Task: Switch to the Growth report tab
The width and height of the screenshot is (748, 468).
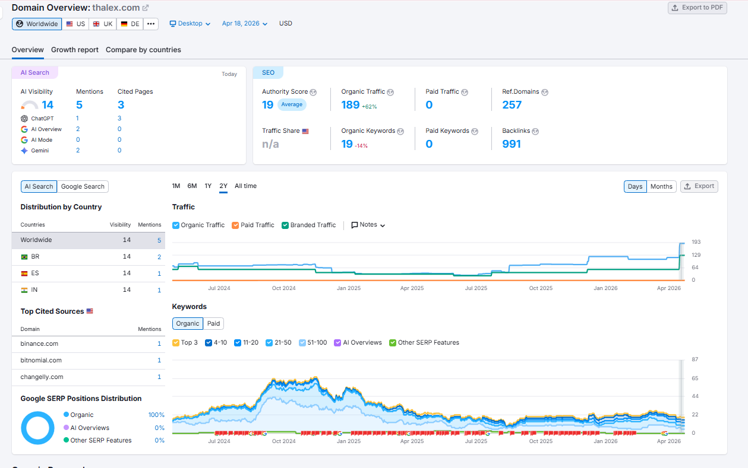Action: click(75, 50)
